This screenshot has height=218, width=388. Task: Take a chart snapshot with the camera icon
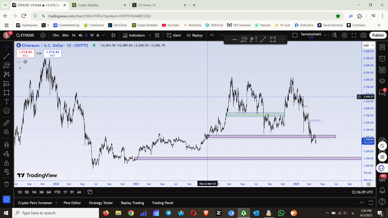click(364, 35)
